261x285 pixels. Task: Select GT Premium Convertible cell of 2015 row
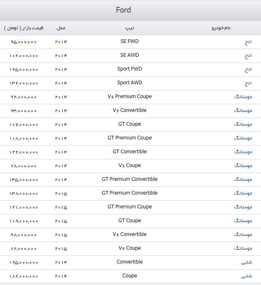click(x=130, y=193)
